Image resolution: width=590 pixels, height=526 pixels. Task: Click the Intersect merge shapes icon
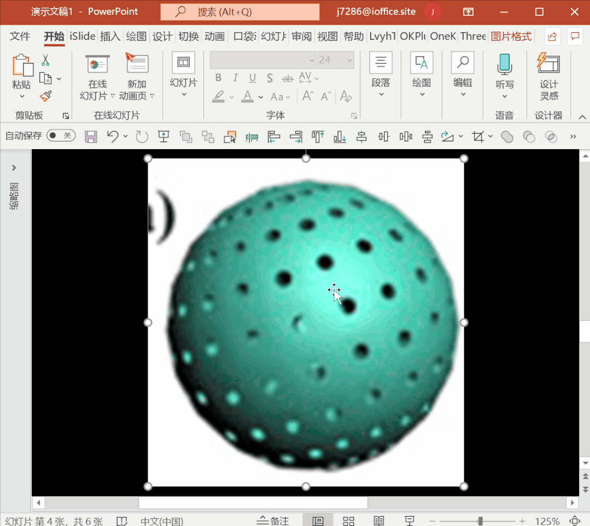(551, 137)
